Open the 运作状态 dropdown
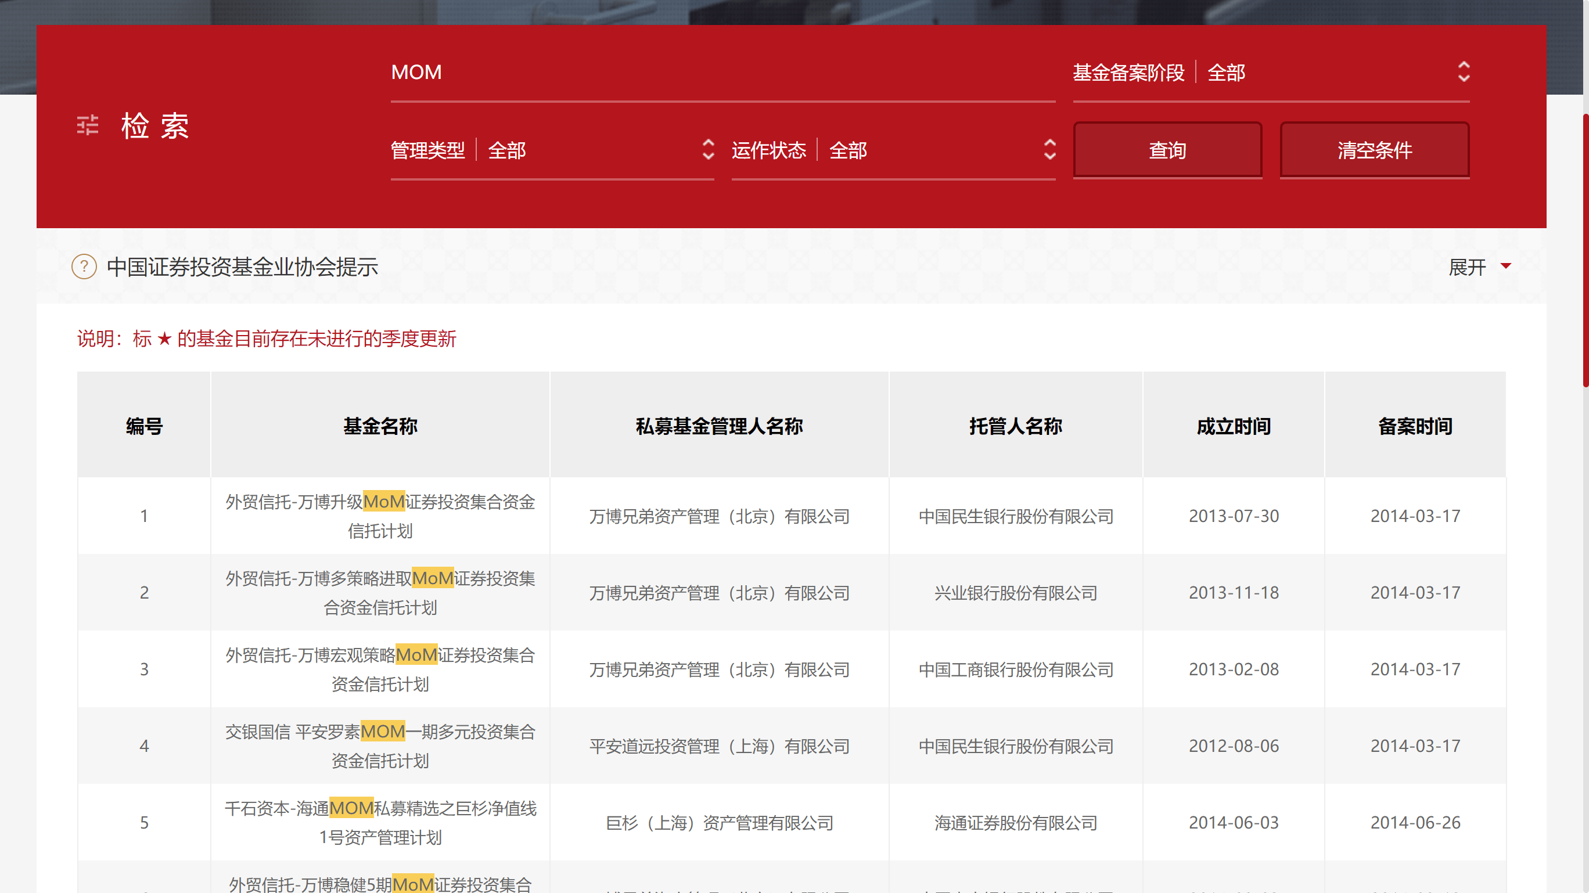The image size is (1589, 893). tap(893, 150)
